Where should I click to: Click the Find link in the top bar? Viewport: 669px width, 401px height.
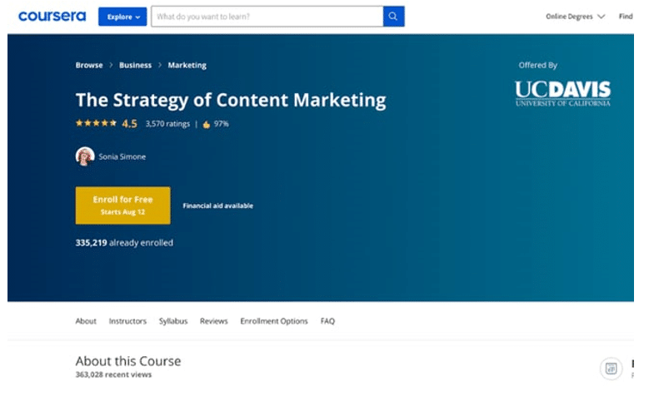pyautogui.click(x=626, y=17)
